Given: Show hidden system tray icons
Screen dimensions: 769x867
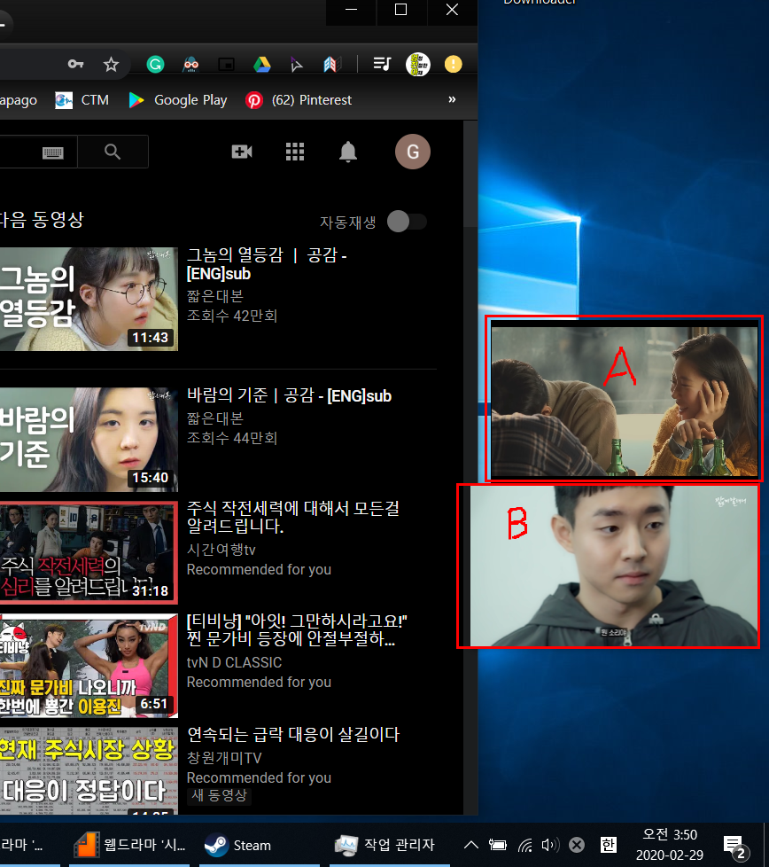Looking at the screenshot, I should 470,845.
